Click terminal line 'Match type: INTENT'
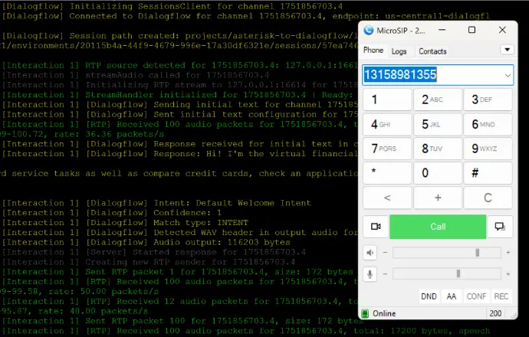The image size is (529, 337). click(125, 222)
